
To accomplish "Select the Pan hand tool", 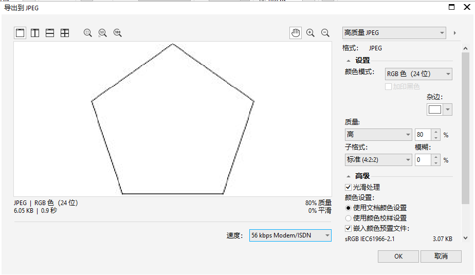I will pos(296,33).
